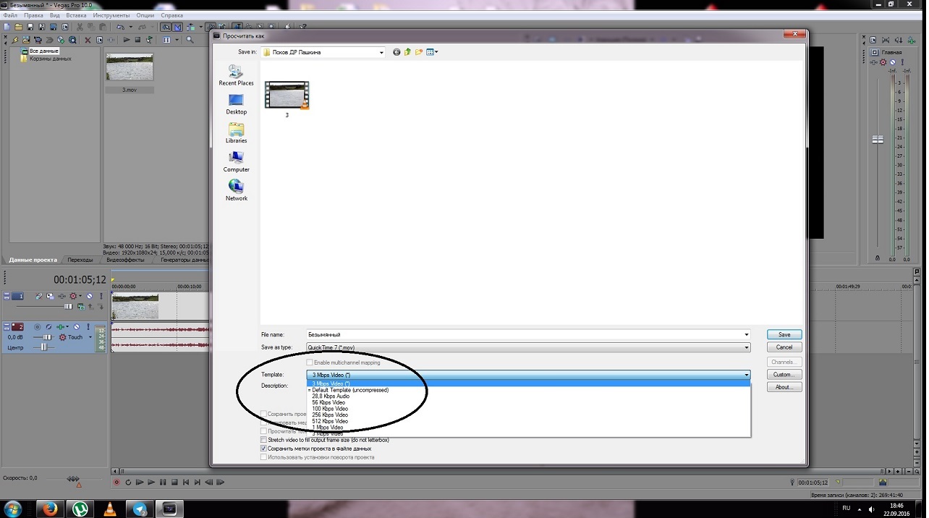The width and height of the screenshot is (929, 518).
Task: Mute video track 1
Action: click(90, 296)
